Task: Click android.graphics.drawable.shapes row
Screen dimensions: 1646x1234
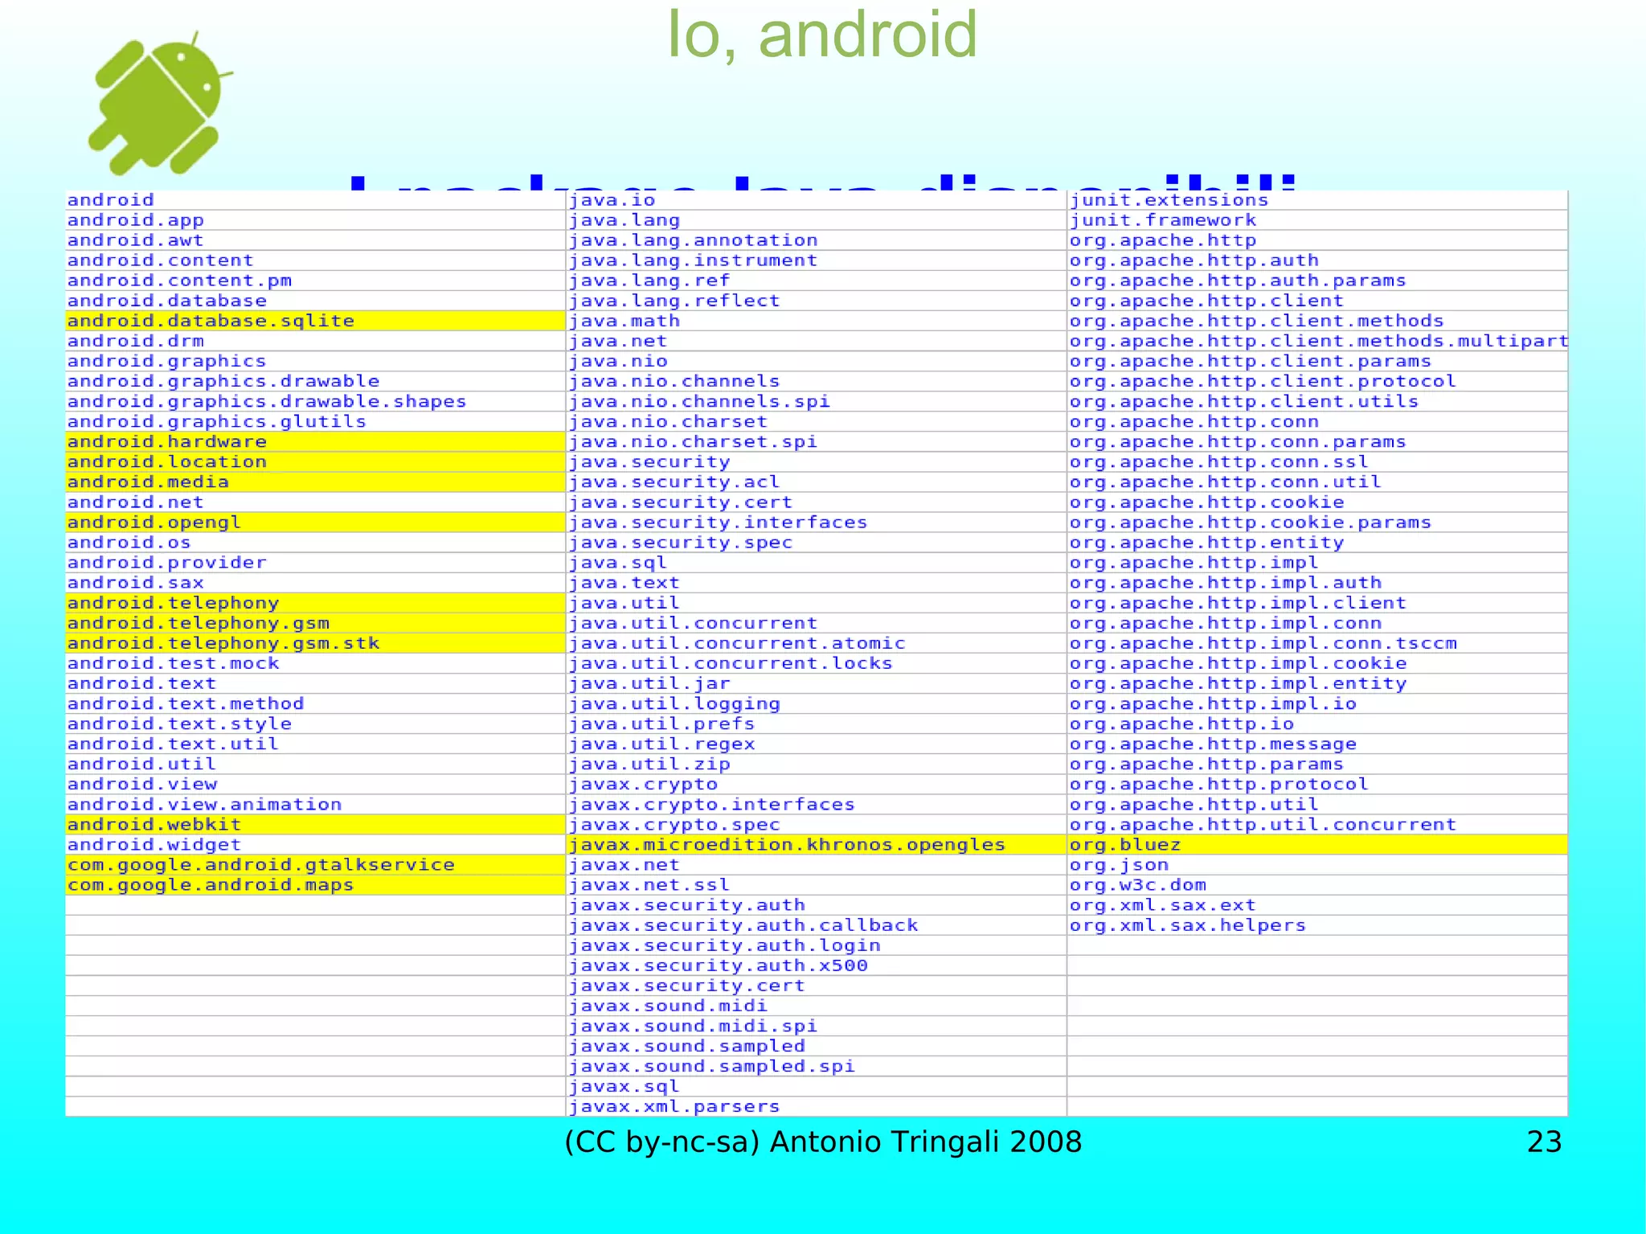Action: 316,401
